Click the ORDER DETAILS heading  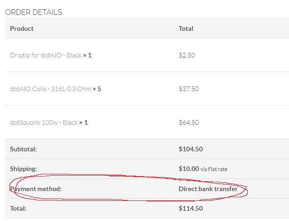pos(34,12)
